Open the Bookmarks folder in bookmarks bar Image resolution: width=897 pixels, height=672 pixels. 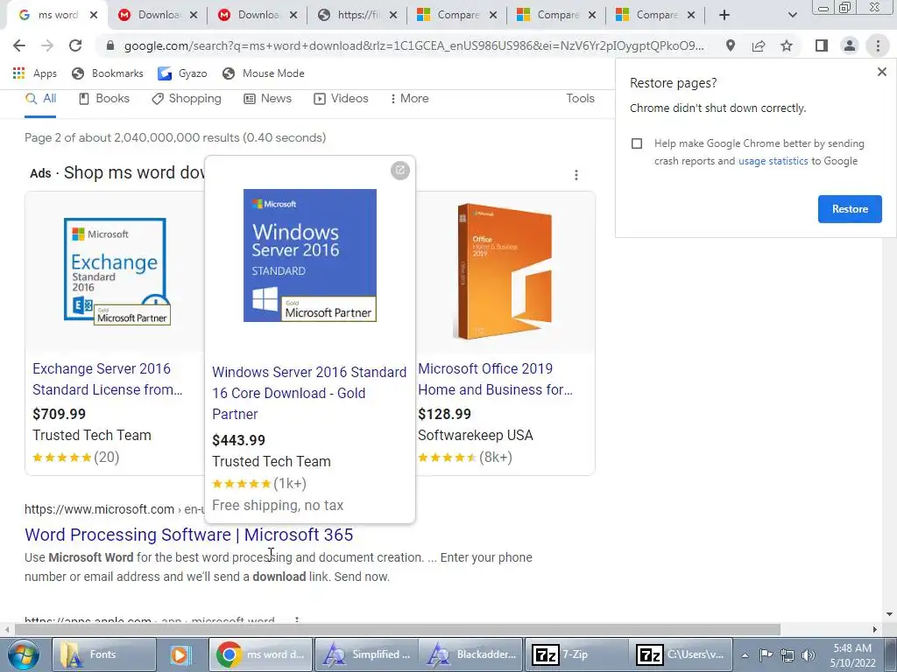108,73
